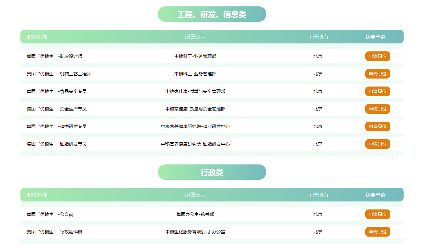Click 职位名称 header in 行政类 table

click(x=37, y=195)
